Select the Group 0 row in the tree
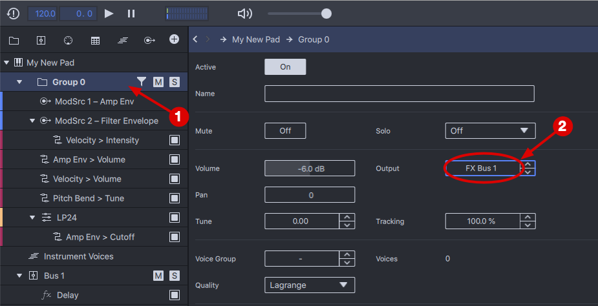 pyautogui.click(x=94, y=82)
